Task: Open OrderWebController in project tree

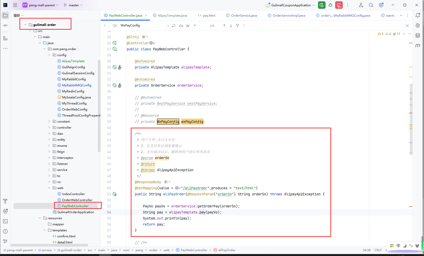Action: tap(77, 200)
